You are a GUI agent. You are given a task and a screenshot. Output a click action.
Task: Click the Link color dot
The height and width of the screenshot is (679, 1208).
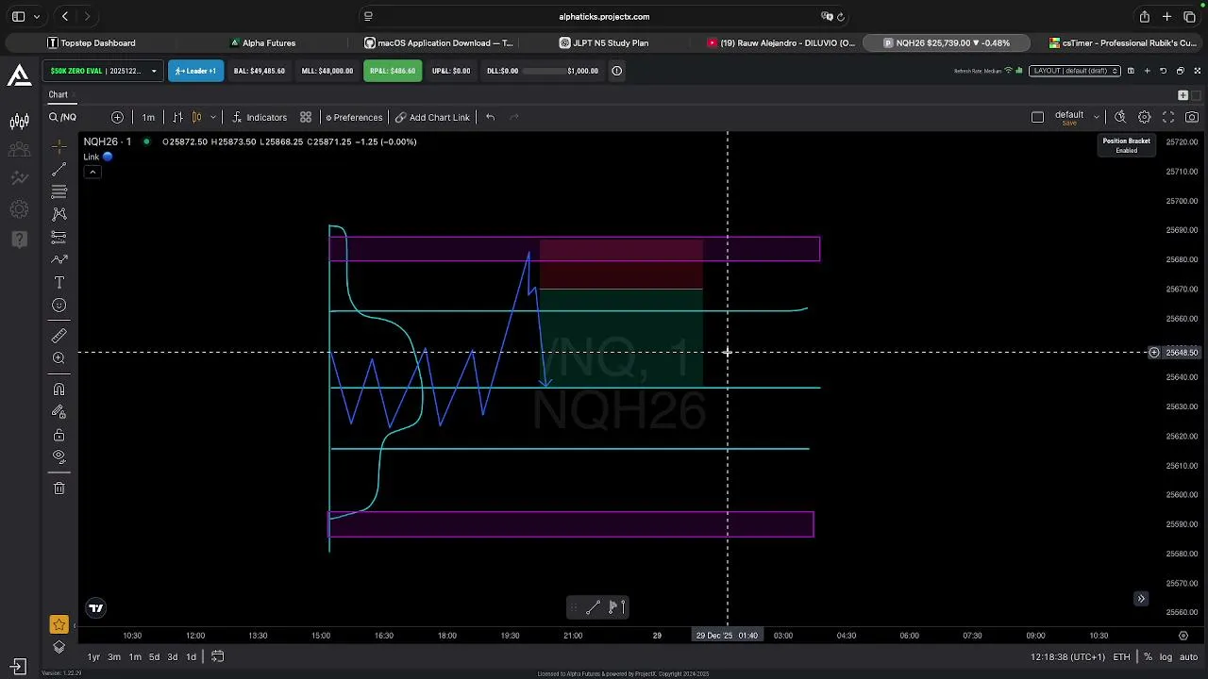click(108, 157)
